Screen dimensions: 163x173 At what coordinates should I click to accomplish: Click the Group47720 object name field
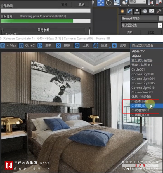click(140, 18)
